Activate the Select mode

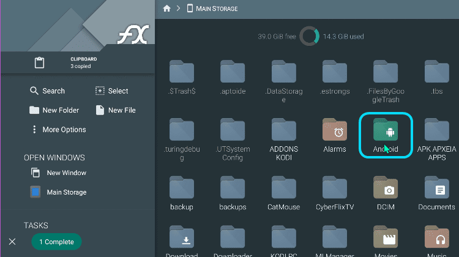click(x=112, y=91)
